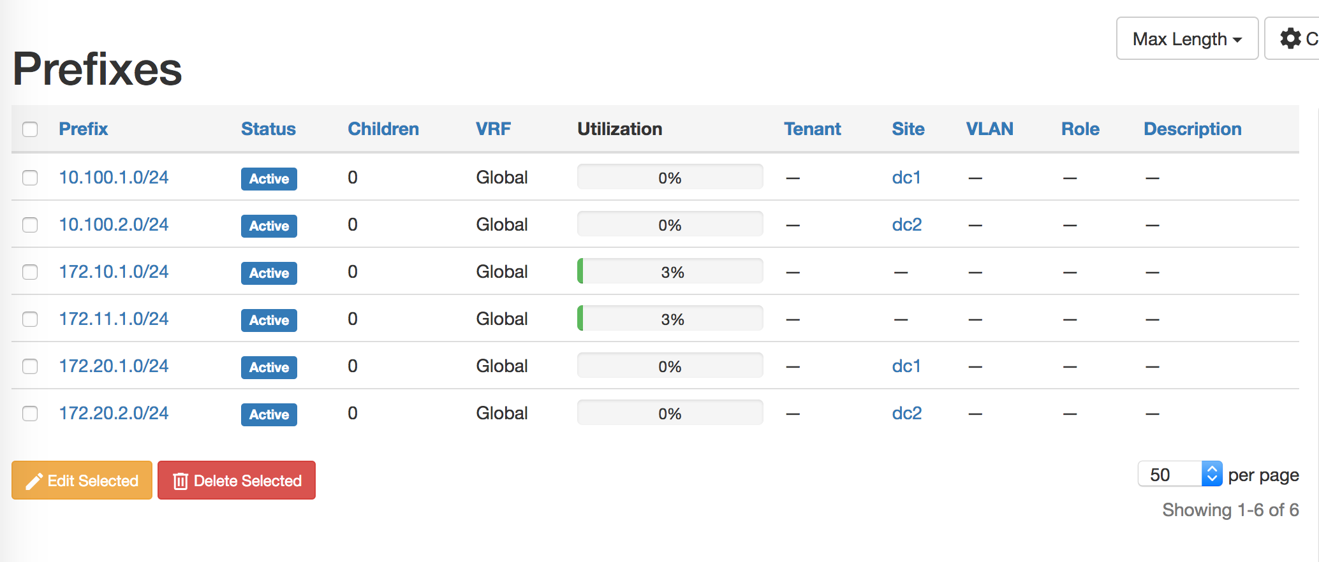
Task: Click the Delete Selected button
Action: point(237,480)
